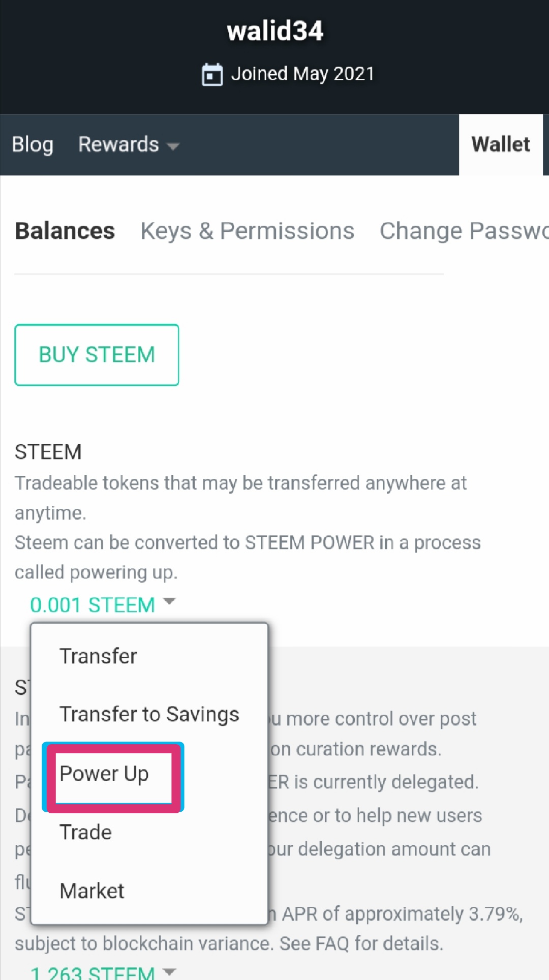
Task: Click the caret arrow next to Rewards
Action: coord(173,146)
